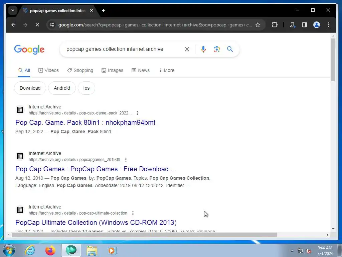Click Internet Archive icon of 80in1 result
This screenshot has height=257, width=342.
pos(20,110)
